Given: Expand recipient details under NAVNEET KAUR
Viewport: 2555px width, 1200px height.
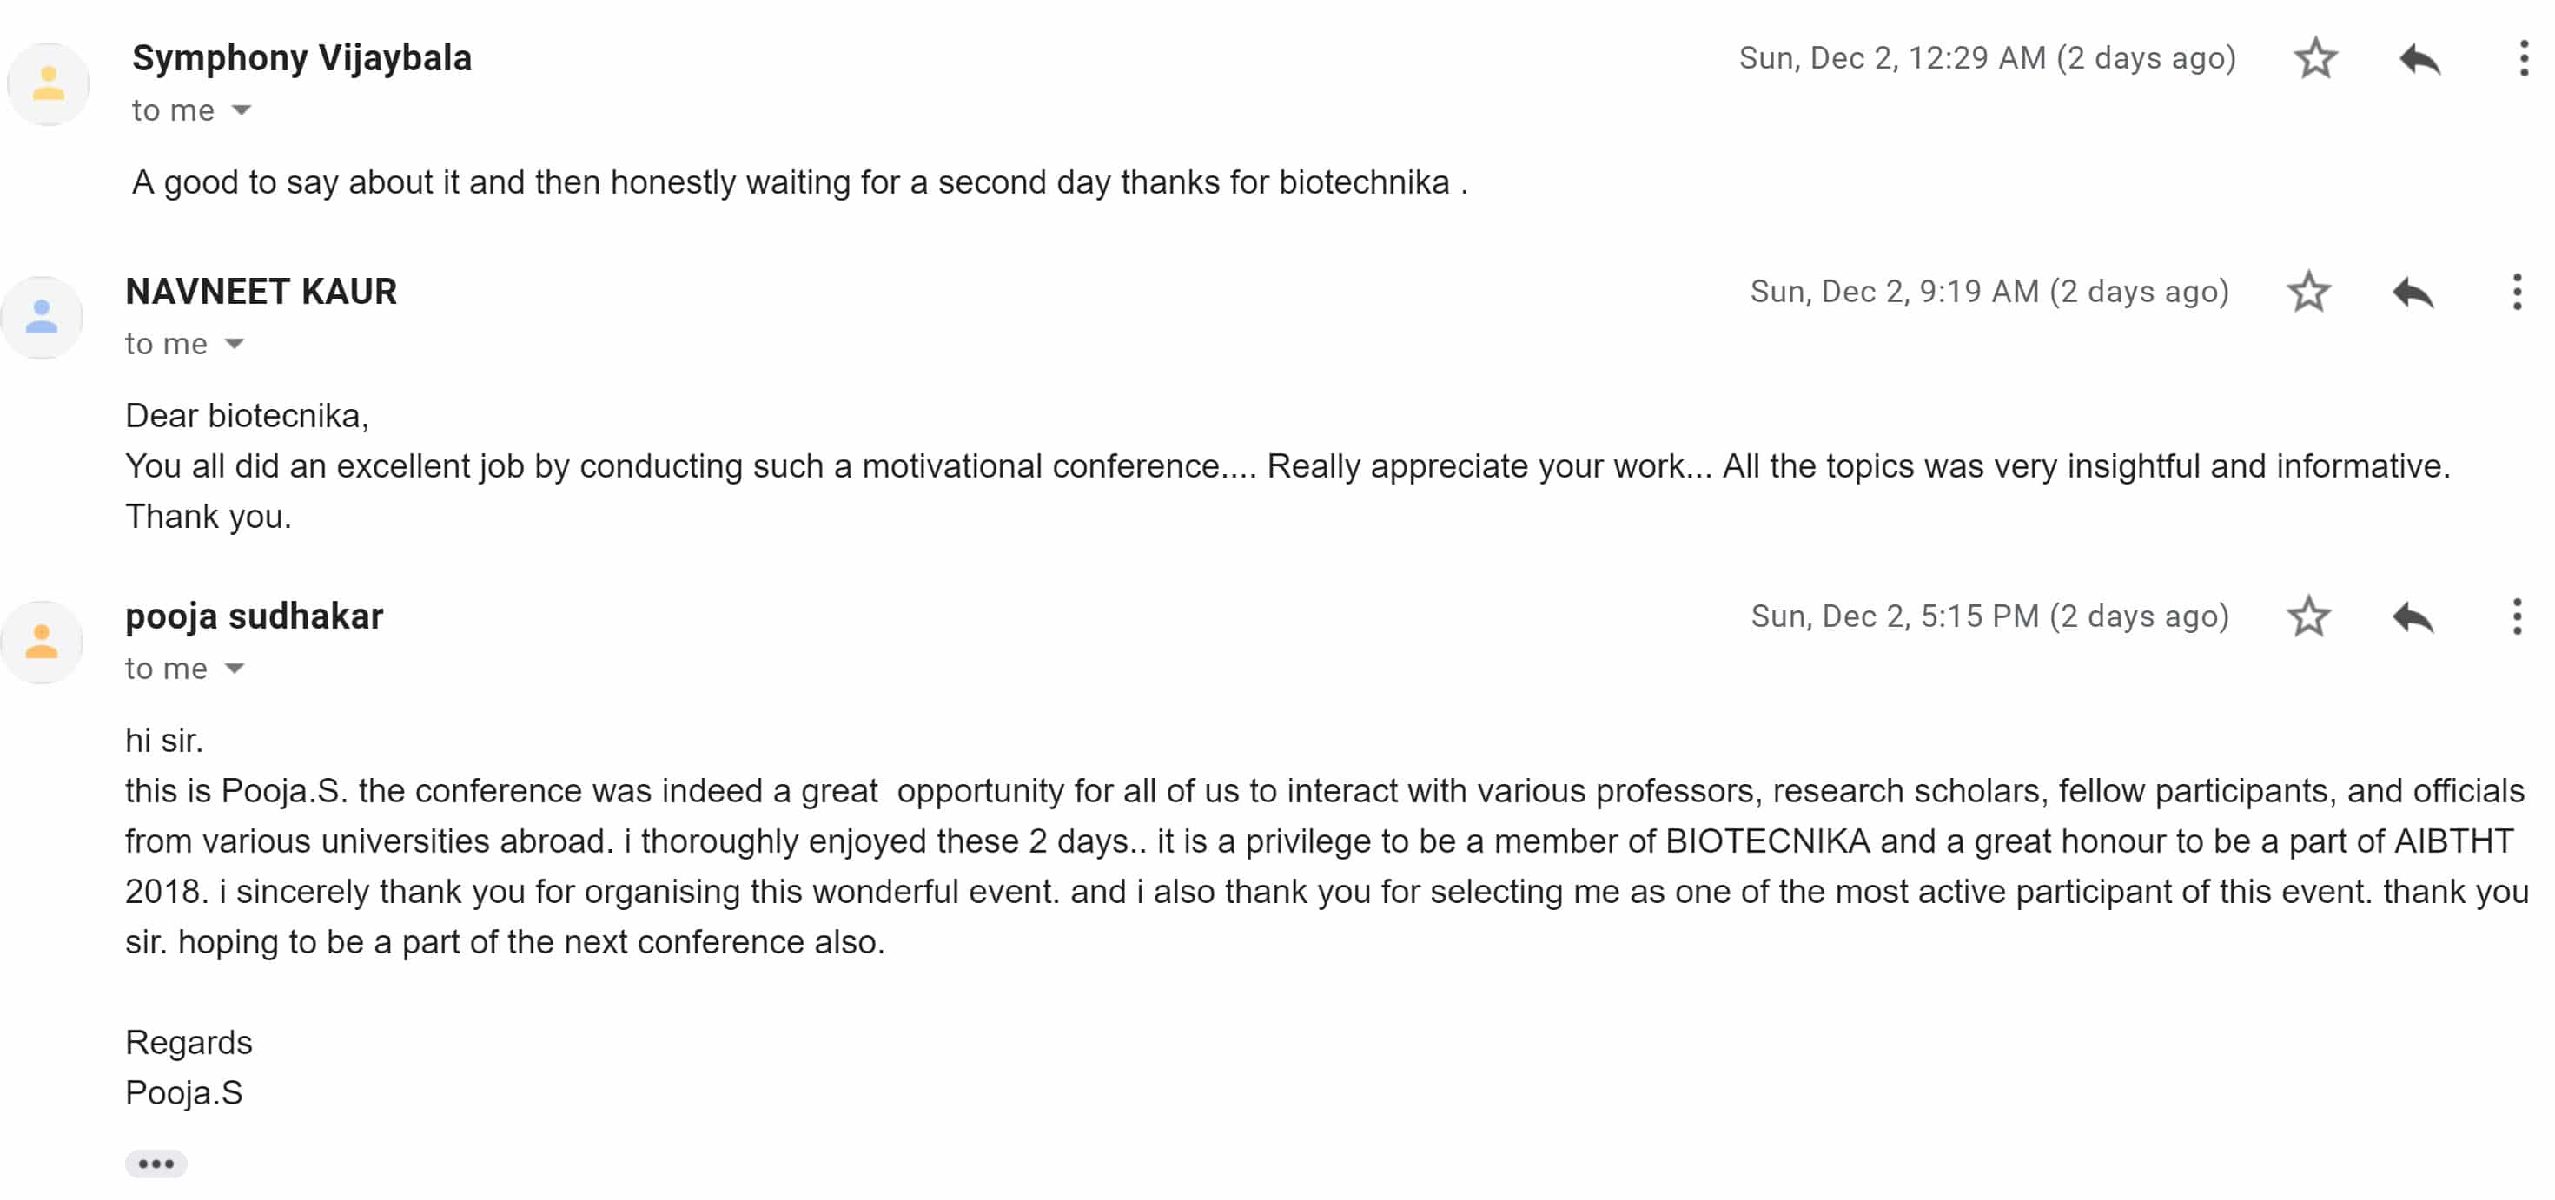Looking at the screenshot, I should click(234, 344).
